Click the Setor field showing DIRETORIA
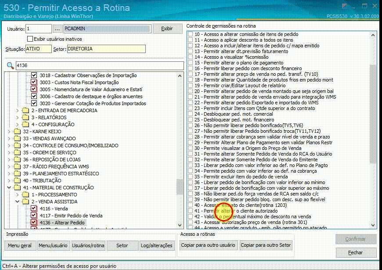The width and height of the screenshot is (382, 270). (106, 49)
